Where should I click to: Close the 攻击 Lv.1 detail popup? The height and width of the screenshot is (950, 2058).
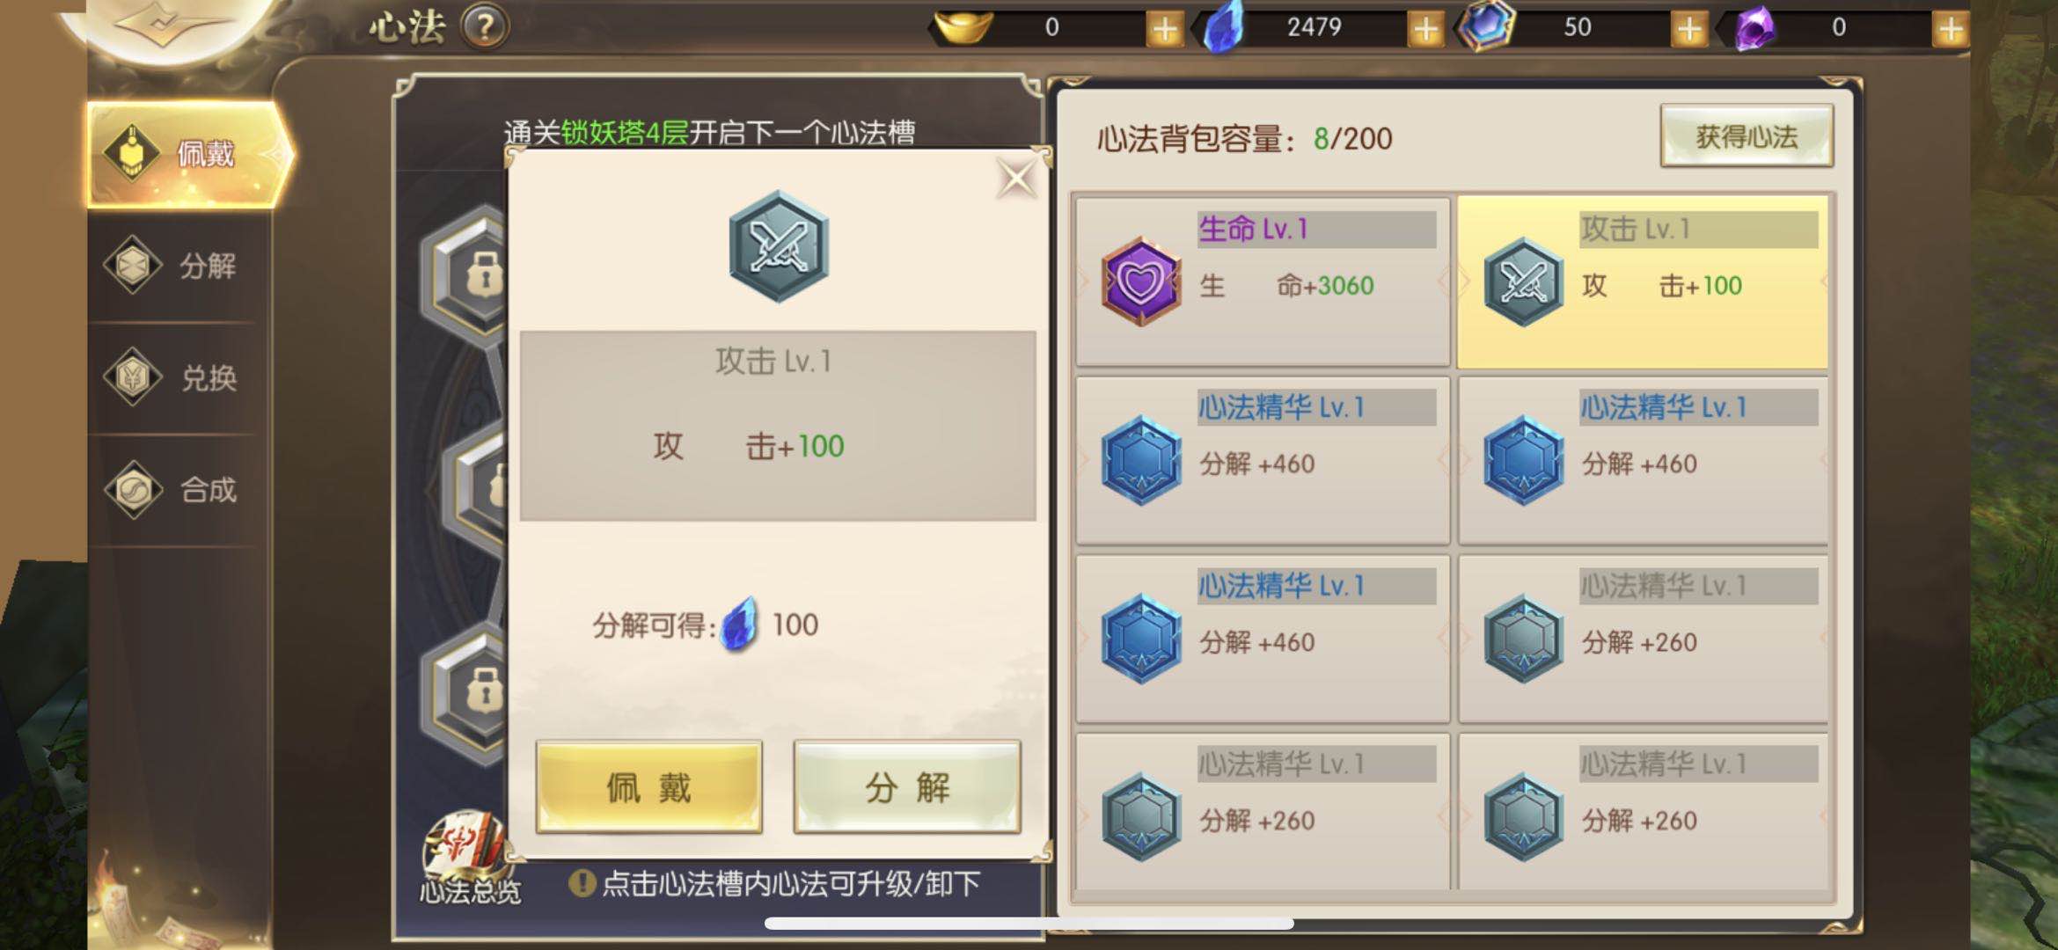click(1016, 179)
